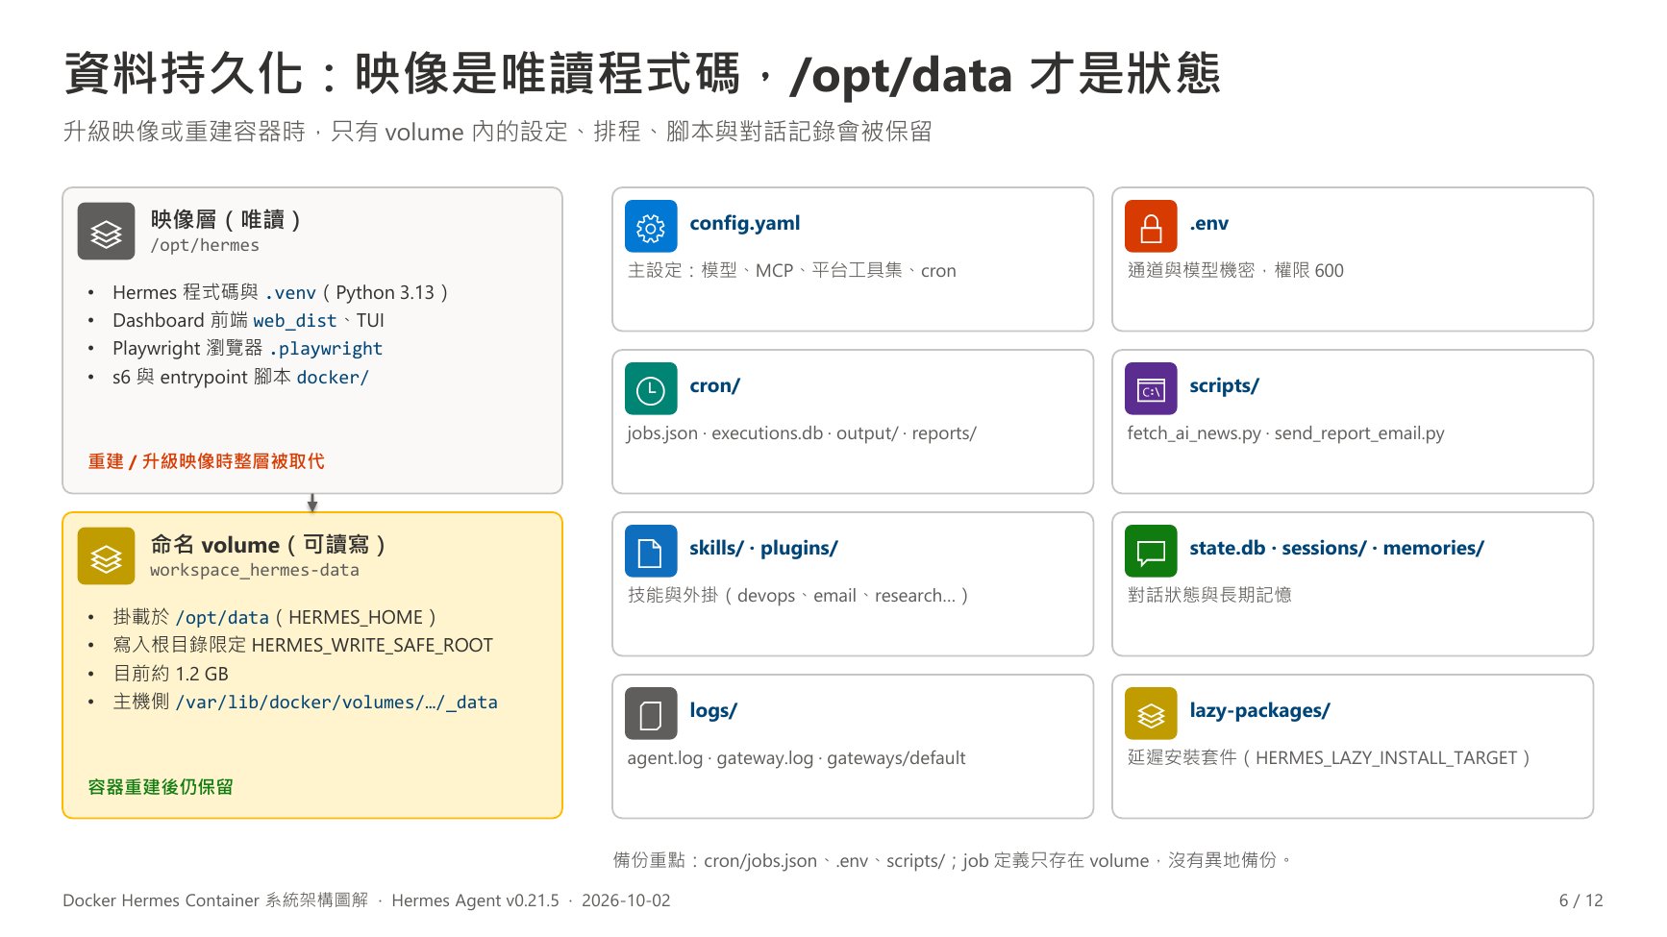This screenshot has width=1667, height=937.
Task: Click the gray document icon for logs/
Action: 651,714
